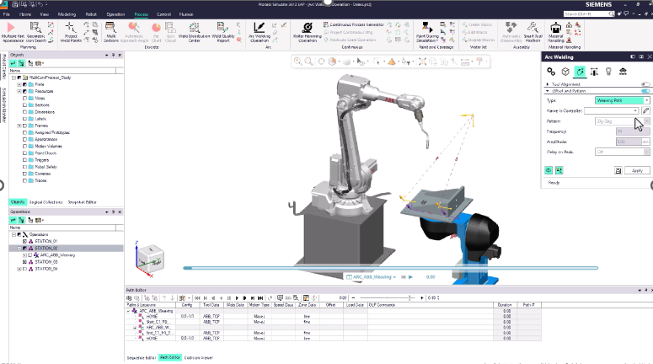
Task: Open the File menu
Action: click(x=7, y=14)
